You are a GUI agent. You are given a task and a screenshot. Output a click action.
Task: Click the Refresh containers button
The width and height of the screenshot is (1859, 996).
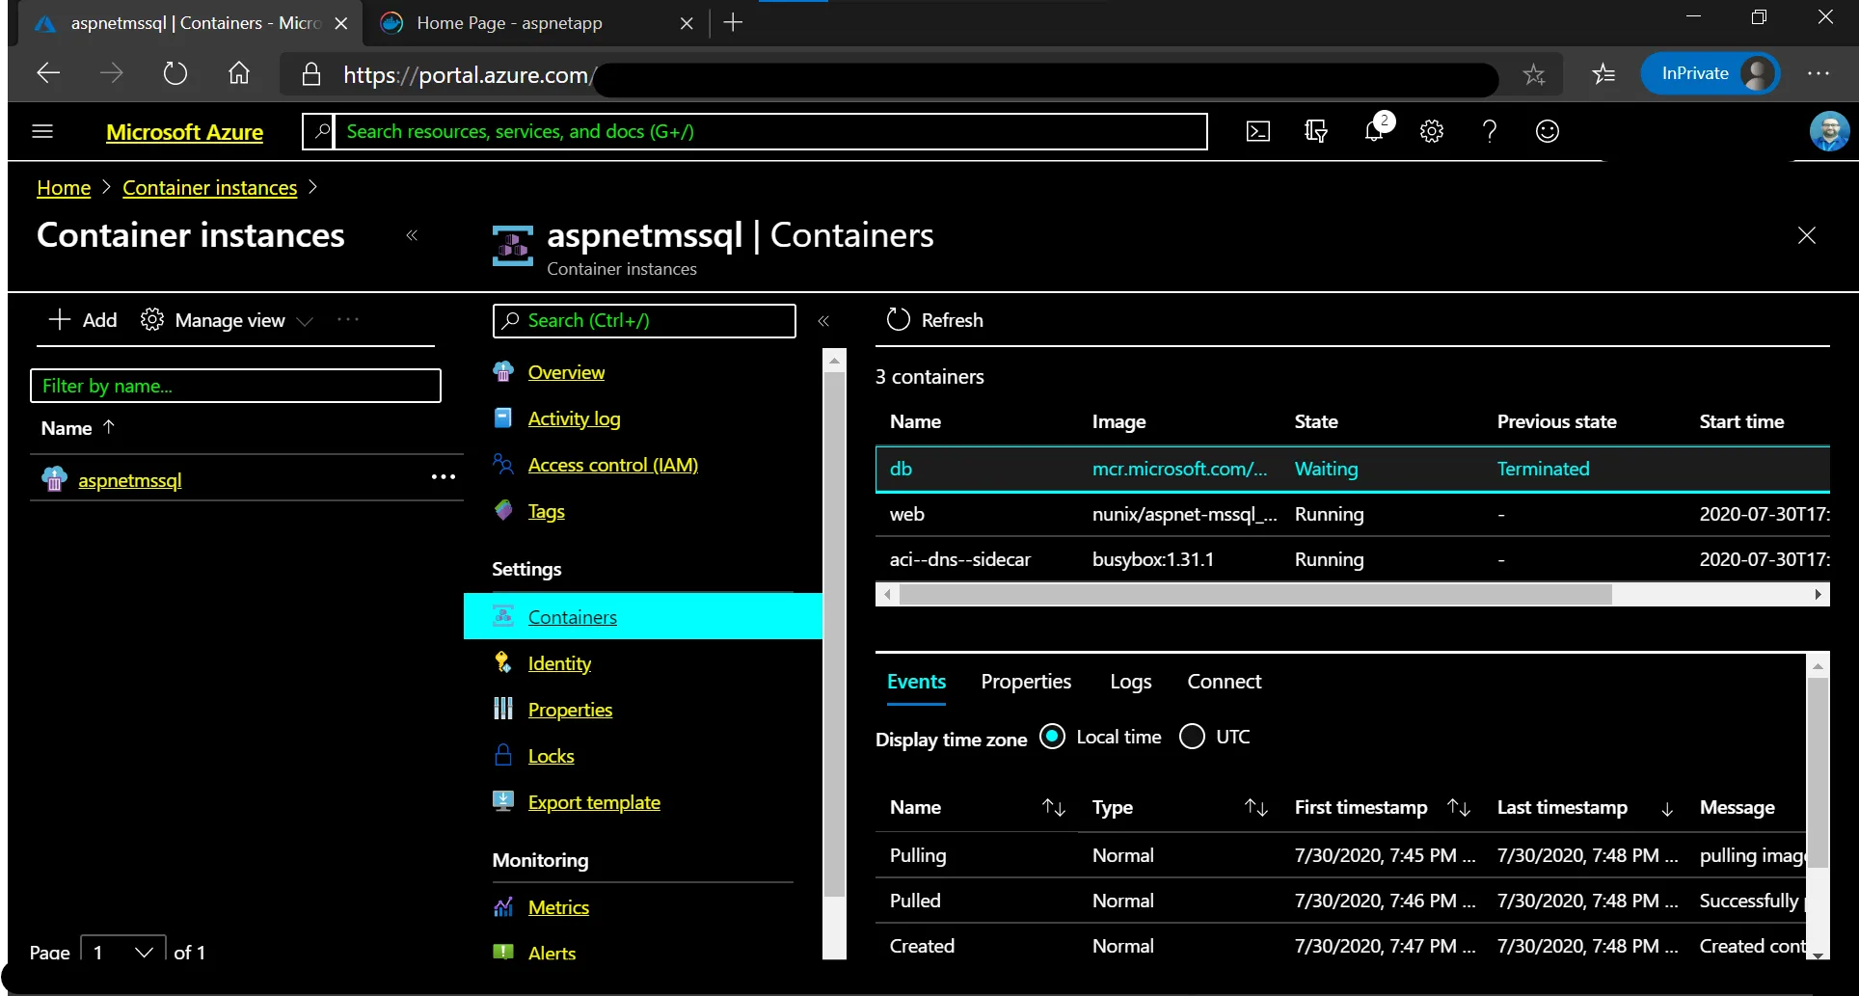coord(934,320)
